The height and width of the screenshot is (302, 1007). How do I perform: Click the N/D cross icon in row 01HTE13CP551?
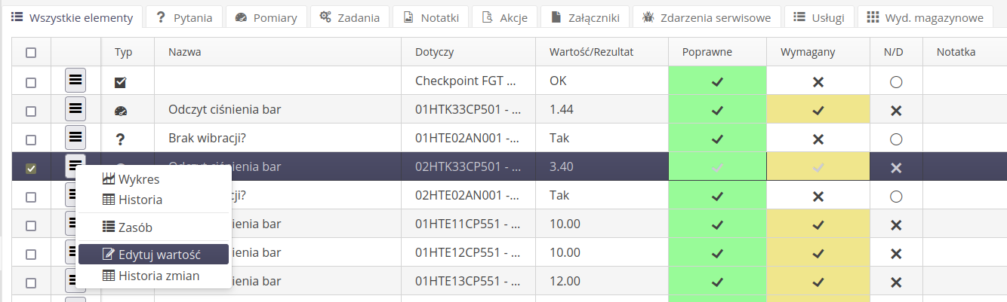[896, 282]
